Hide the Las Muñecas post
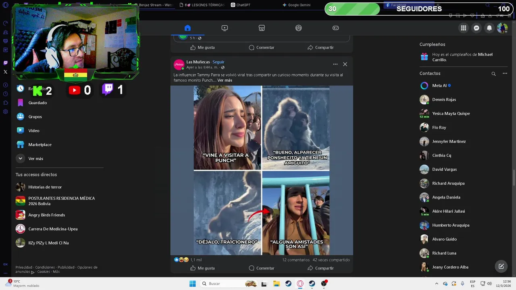The width and height of the screenshot is (516, 290). 345,64
